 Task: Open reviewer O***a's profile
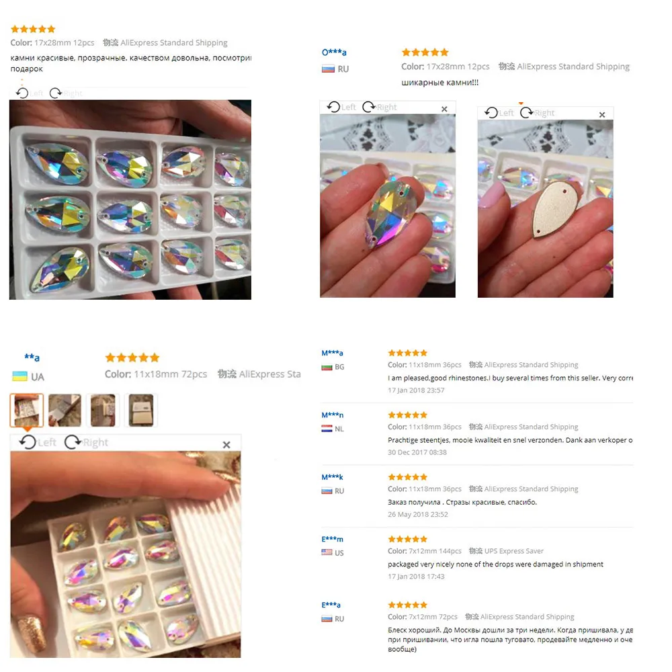334,52
